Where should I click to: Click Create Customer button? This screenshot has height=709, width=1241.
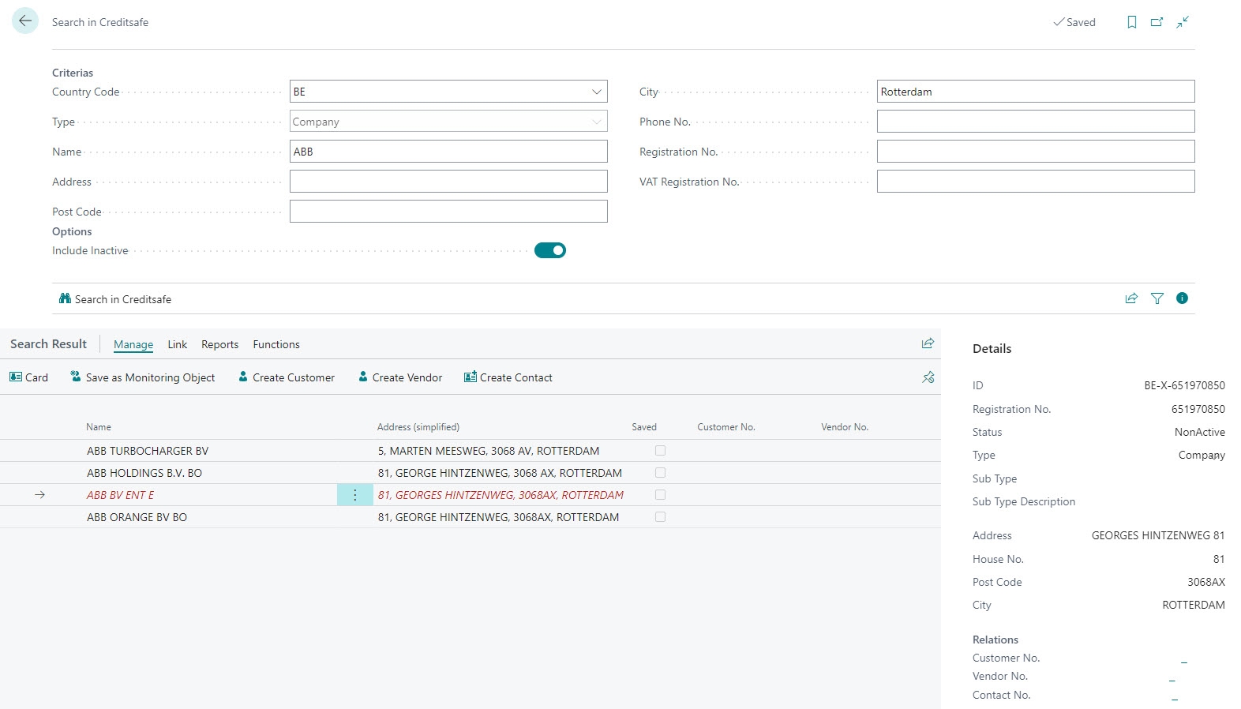[x=287, y=377]
